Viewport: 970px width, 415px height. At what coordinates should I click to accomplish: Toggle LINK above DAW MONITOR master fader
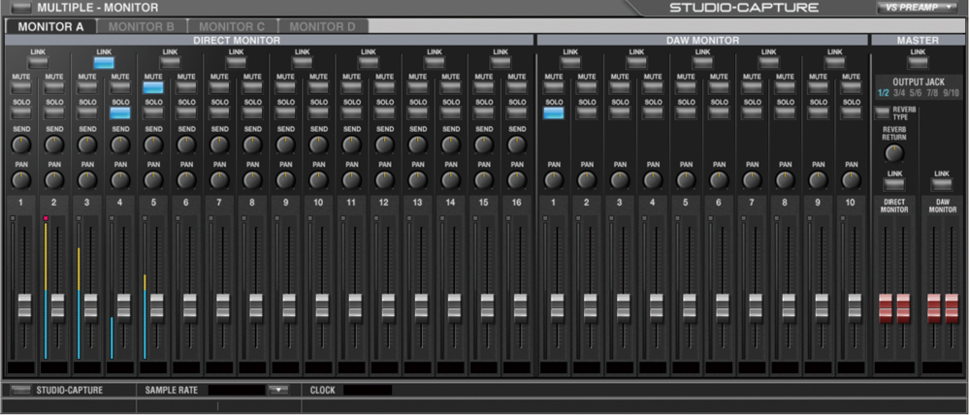pos(942,184)
